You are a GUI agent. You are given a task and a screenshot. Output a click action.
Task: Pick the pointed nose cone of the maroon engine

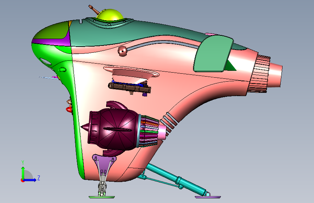point(85,127)
